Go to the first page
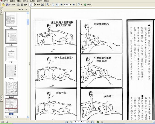The image size is (155, 124). [67, 122]
